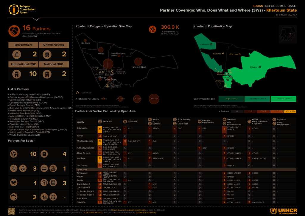Click the icon under United Nations header
This screenshot has width=305, height=216.
coord(47,54)
